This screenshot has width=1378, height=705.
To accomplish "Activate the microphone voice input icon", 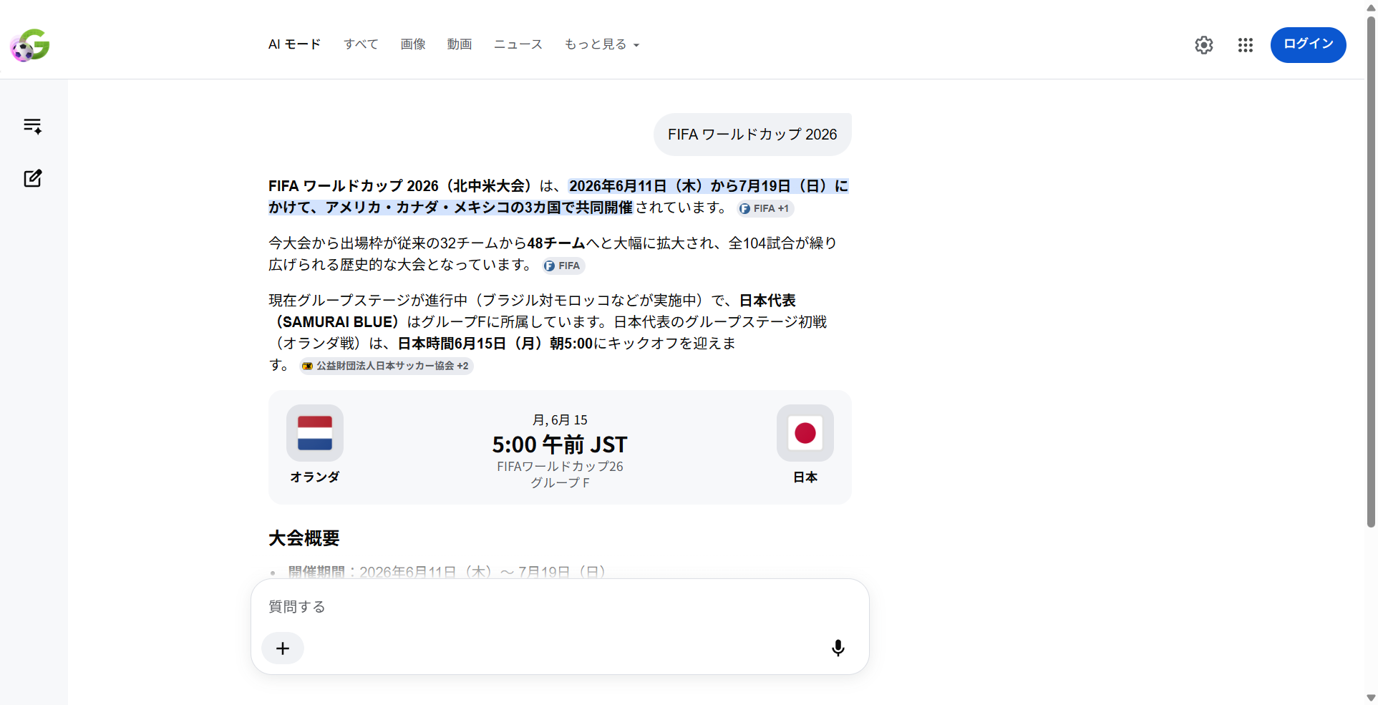I will 838,648.
